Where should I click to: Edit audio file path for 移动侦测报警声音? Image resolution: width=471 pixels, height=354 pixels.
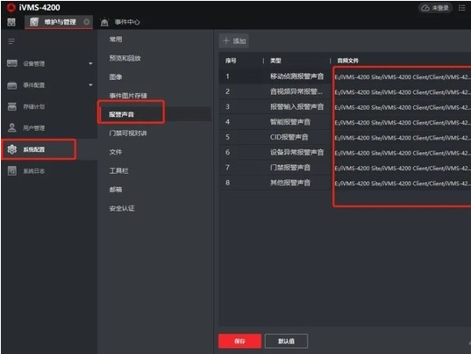point(403,77)
